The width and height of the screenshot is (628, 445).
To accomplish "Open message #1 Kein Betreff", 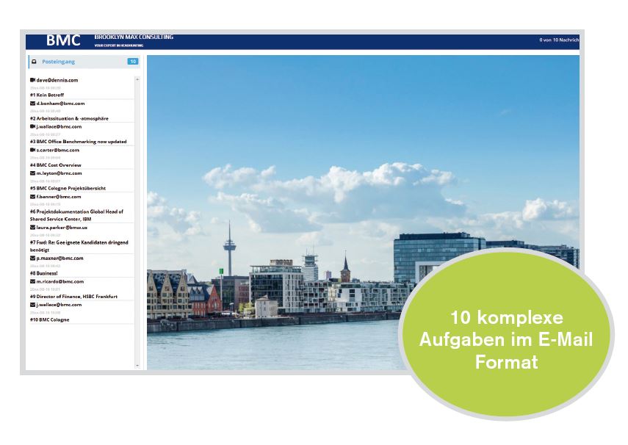I will point(48,95).
